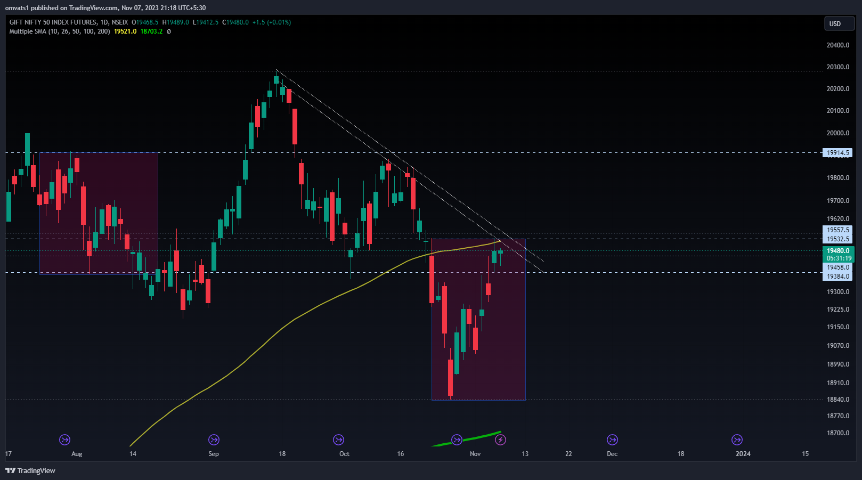The height and width of the screenshot is (480, 862).
Task: Click the event marker icon above Oct
Action: point(338,440)
